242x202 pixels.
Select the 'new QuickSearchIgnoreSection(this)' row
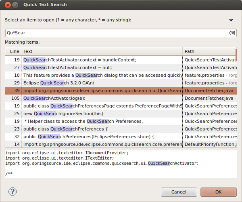(x=121, y=114)
